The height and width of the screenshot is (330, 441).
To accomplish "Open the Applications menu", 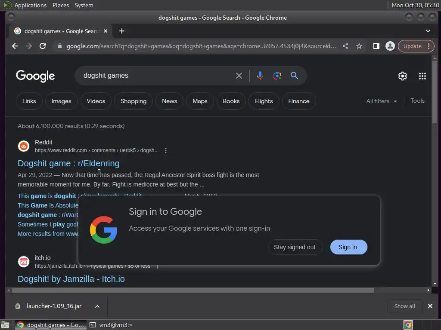I will [31, 5].
